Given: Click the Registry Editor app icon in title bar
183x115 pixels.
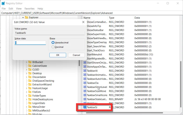Looking at the screenshot, I should [x=3, y=3].
